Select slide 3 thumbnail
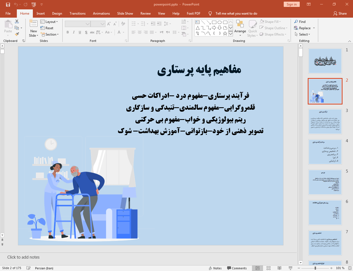 (x=325, y=122)
